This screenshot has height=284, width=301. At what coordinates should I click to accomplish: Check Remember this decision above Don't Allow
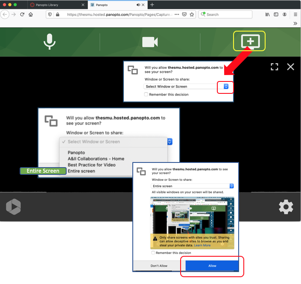(153, 253)
